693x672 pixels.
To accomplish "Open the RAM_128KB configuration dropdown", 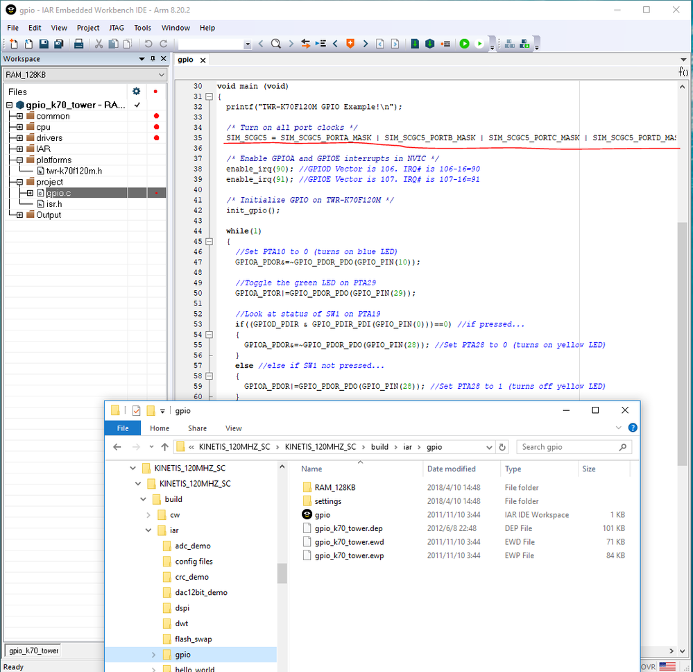I will tap(162, 75).
